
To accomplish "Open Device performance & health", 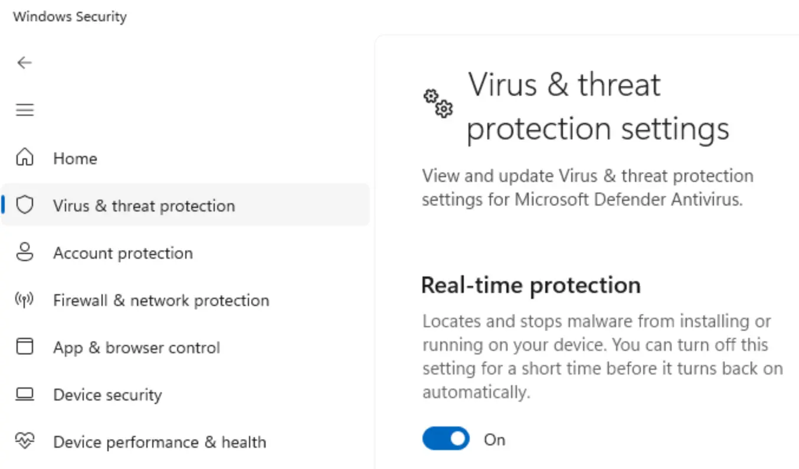I will coord(159,442).
